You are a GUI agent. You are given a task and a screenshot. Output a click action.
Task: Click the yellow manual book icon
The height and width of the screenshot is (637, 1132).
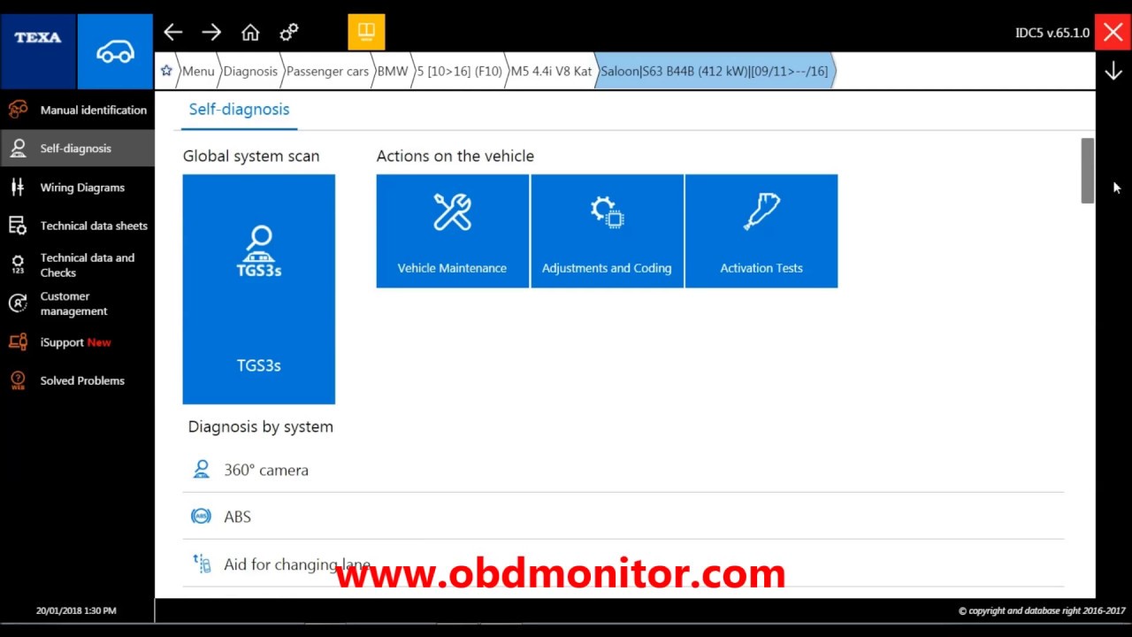[x=366, y=33]
